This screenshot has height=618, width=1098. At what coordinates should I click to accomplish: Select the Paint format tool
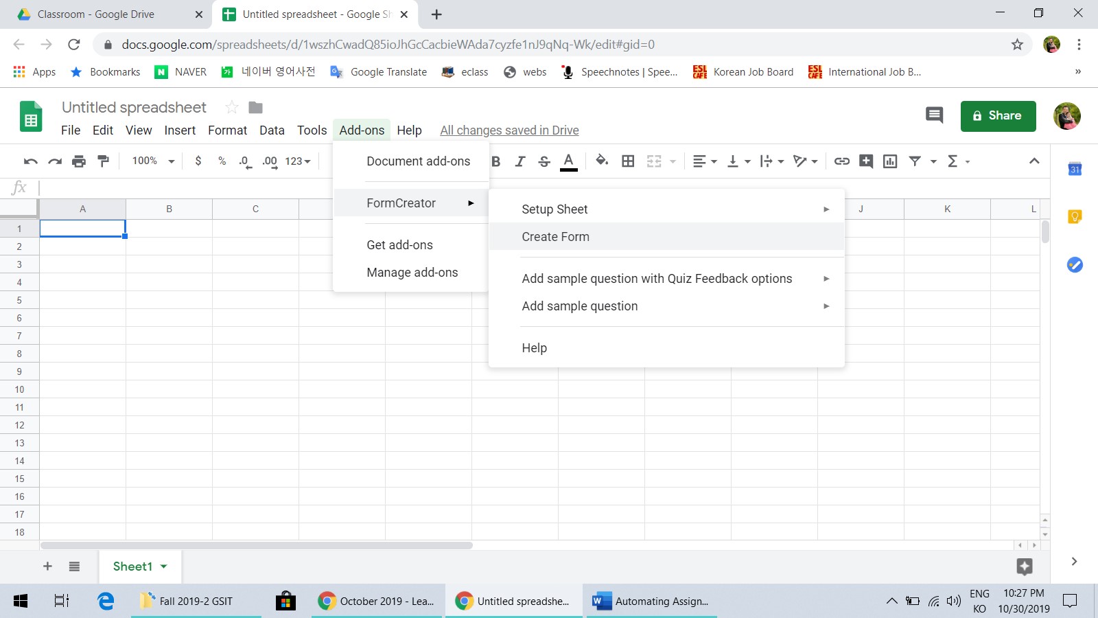point(104,161)
